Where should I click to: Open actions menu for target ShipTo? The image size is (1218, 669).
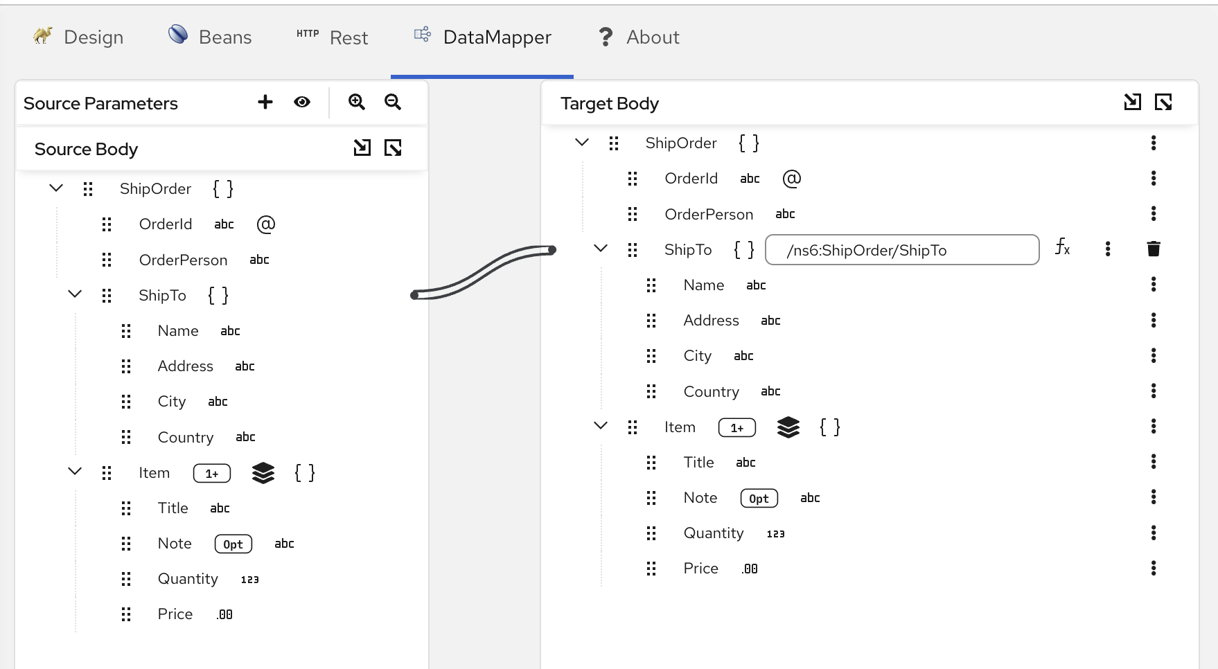(x=1108, y=249)
